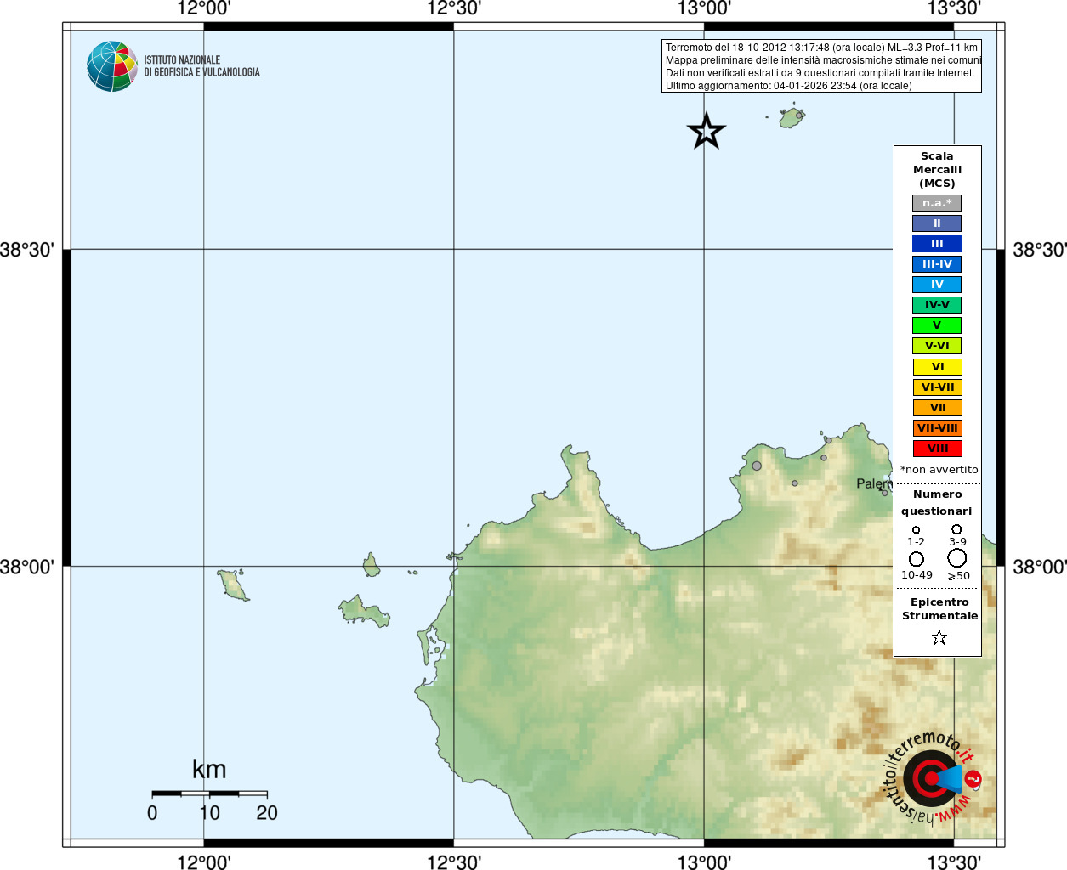Click the '0' value on scale bar
Screen dimensions: 1067x870
click(x=152, y=813)
